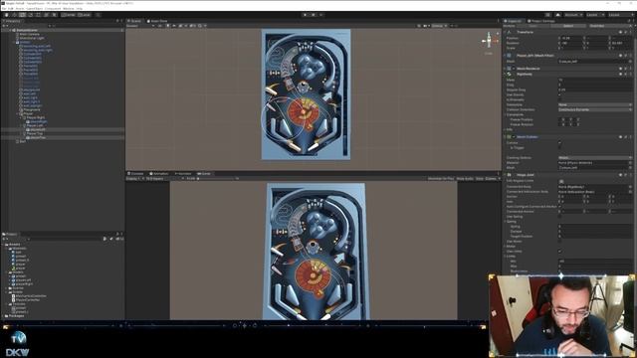The width and height of the screenshot is (637, 358).
Task: Toggle the Use Limits checkbox in Hinge Joint
Action: (560, 252)
